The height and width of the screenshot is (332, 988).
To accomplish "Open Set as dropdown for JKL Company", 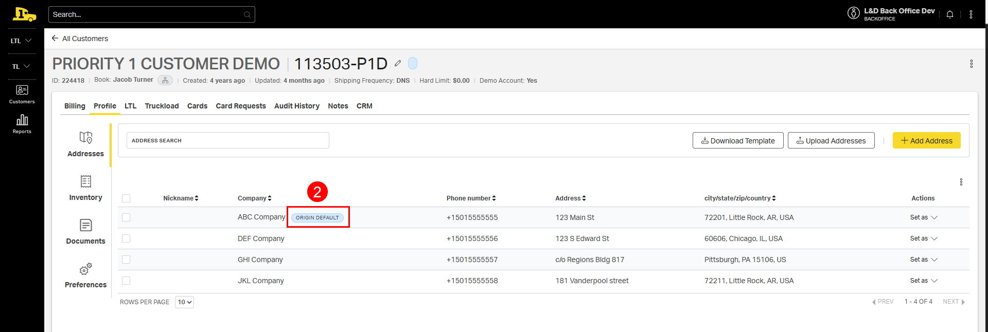I will [x=924, y=281].
